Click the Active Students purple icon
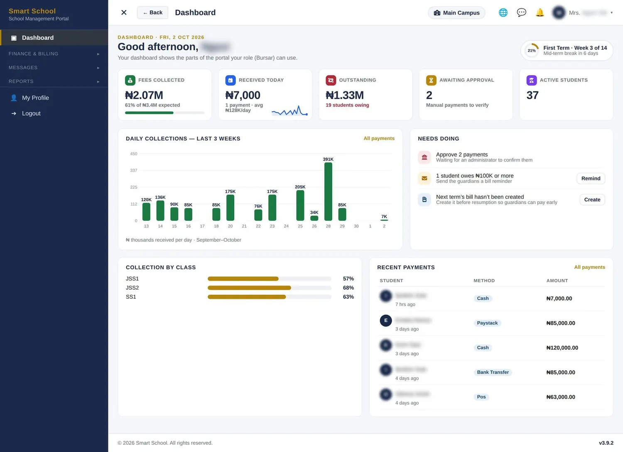Screen dimensions: 623x452 pos(532,80)
